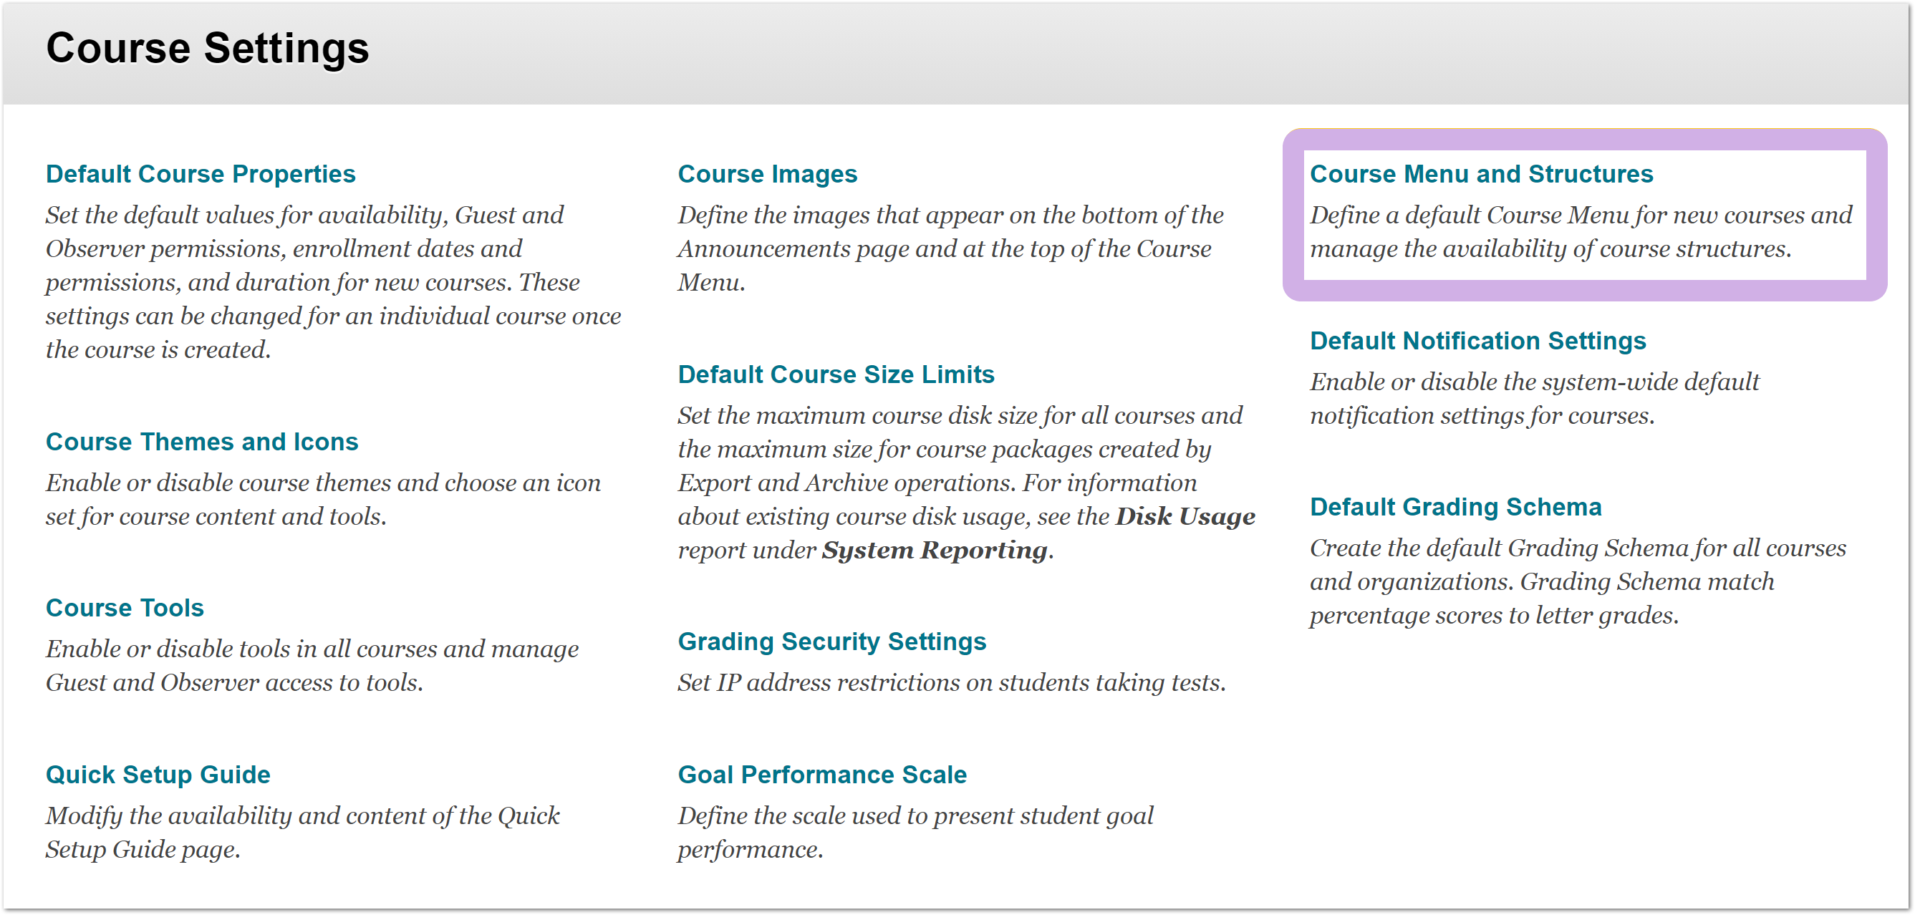Open Default Grading Schema link
This screenshot has height=915, width=1915.
click(1455, 507)
